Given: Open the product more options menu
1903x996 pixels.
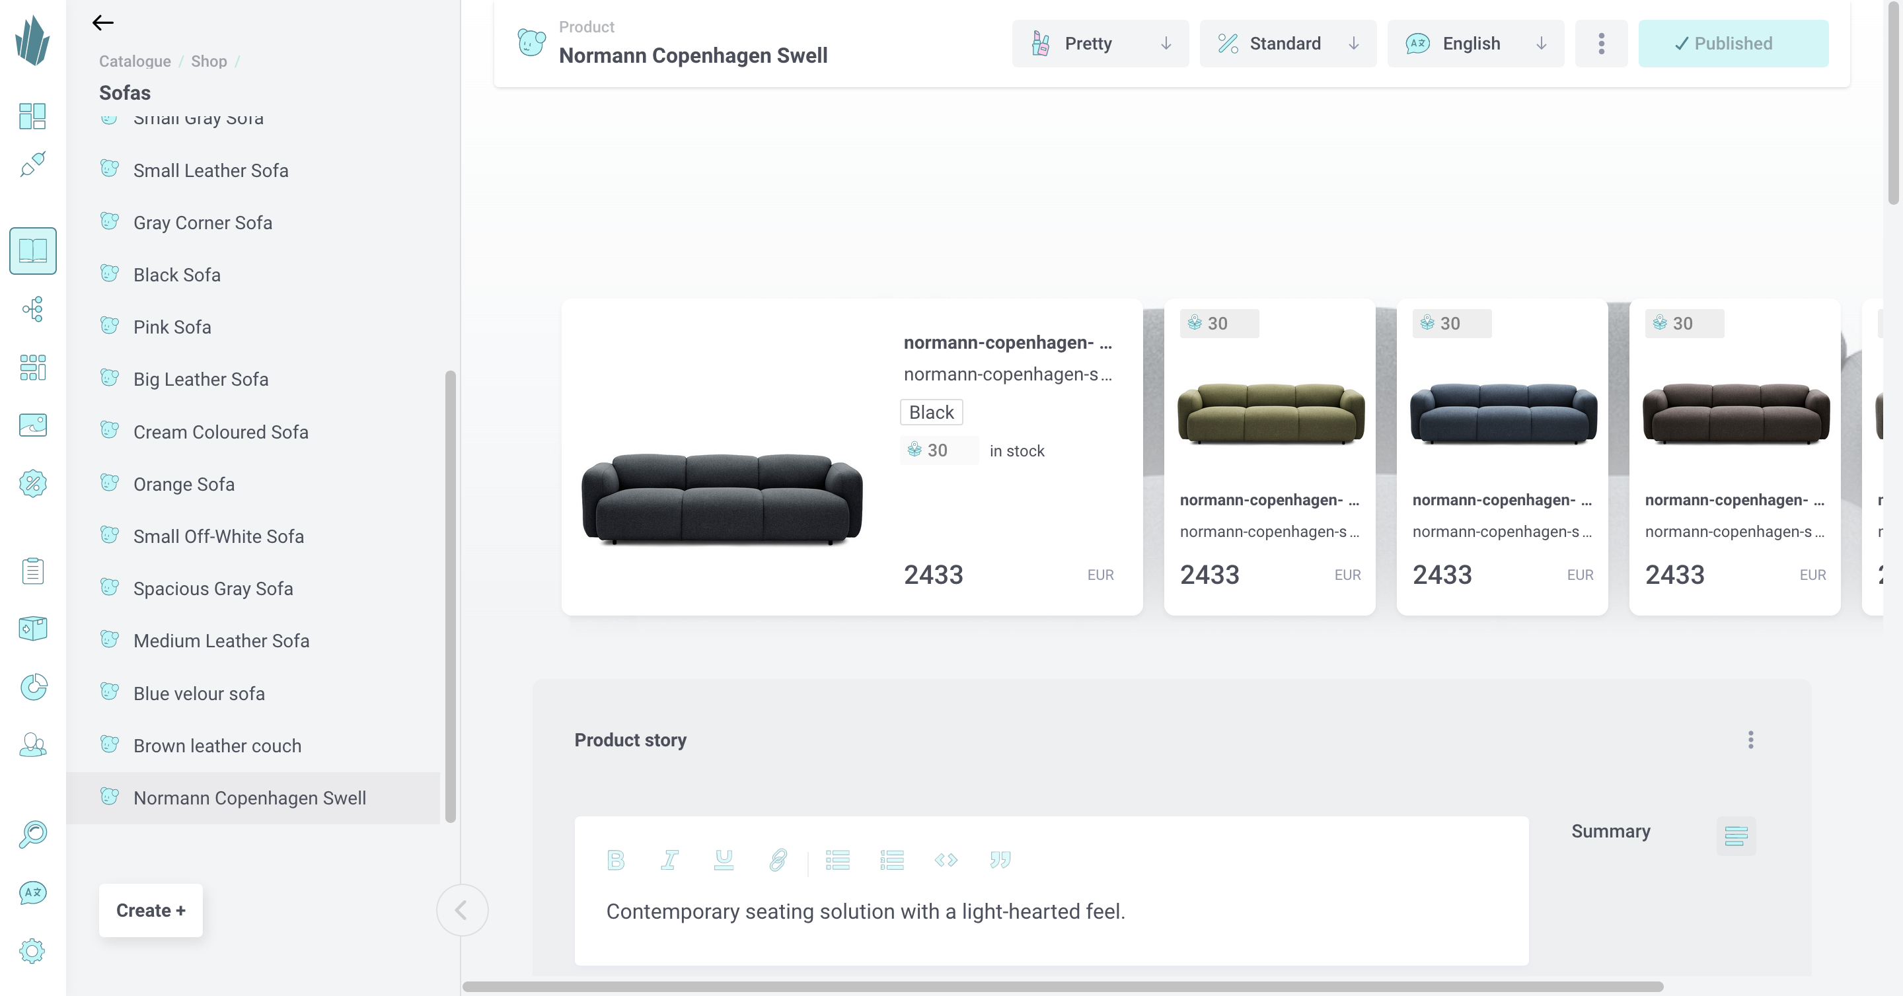Looking at the screenshot, I should 1602,44.
